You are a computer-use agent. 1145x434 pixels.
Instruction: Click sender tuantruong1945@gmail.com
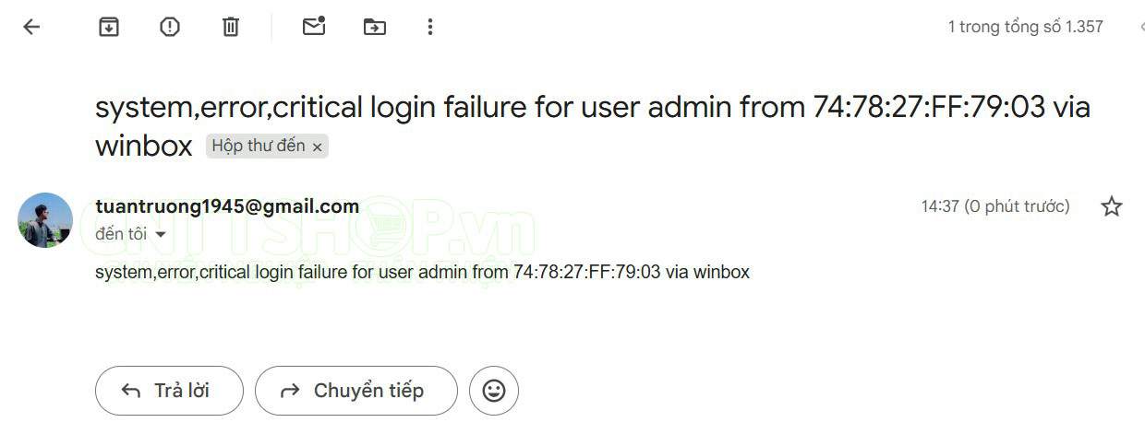227,206
